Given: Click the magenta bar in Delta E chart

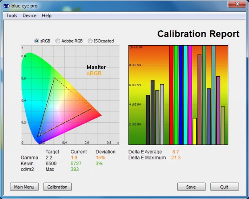Looking at the screenshot, I should (x=190, y=95).
